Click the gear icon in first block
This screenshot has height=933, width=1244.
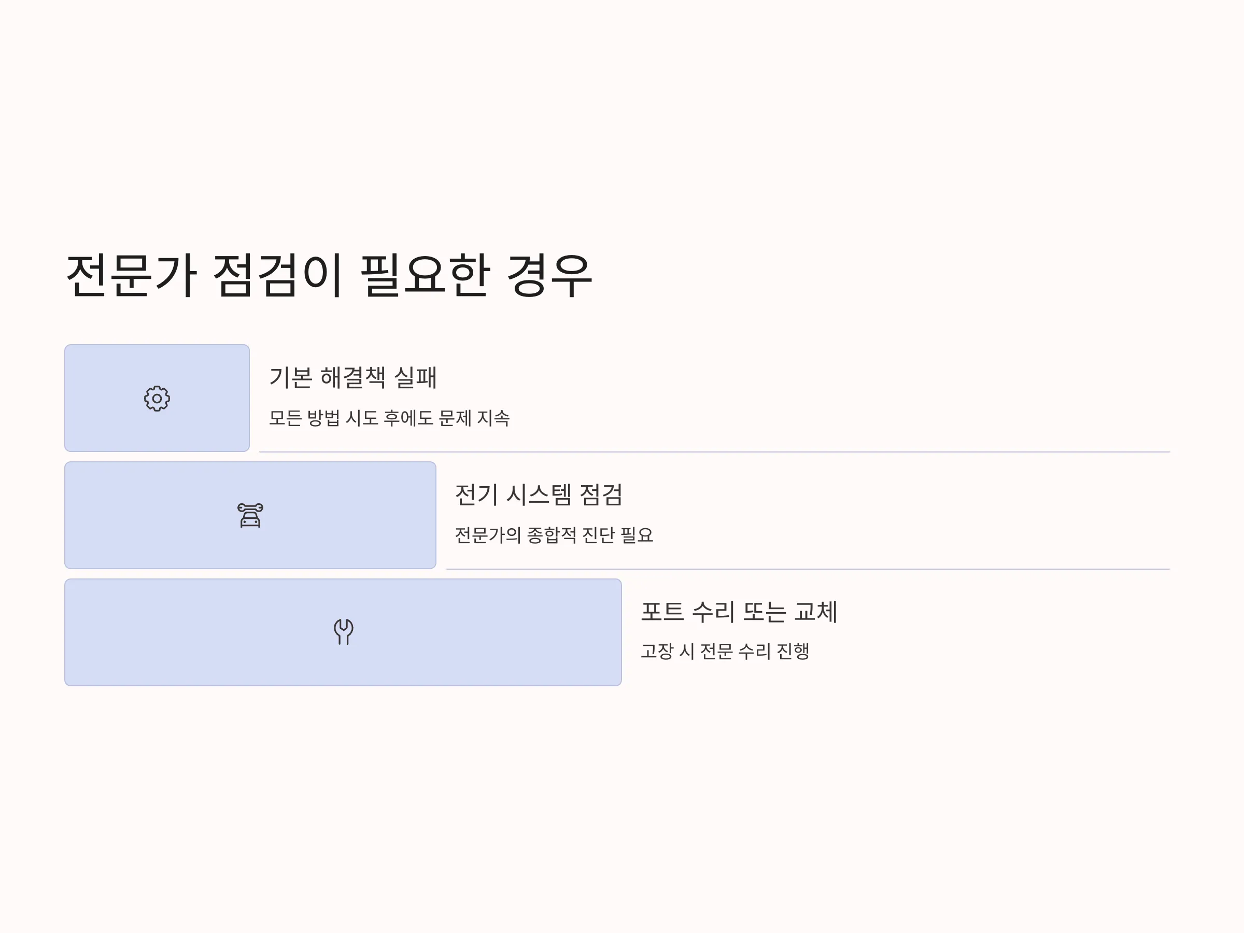click(x=157, y=398)
